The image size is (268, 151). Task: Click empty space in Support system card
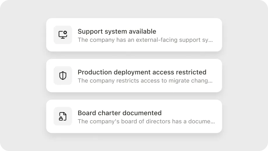pyautogui.click(x=189, y=28)
